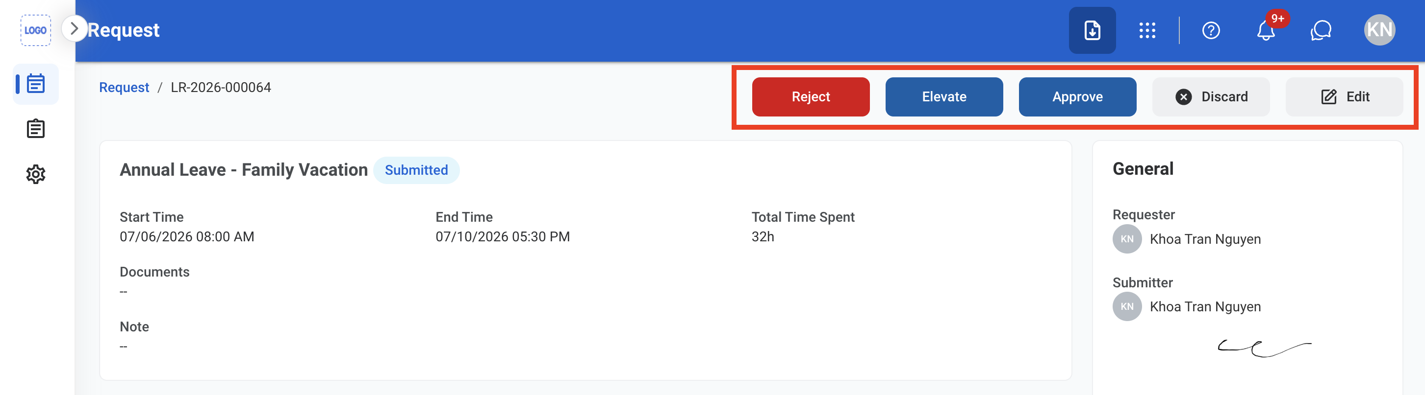Screen dimensions: 1425x395
Task: Click the Submitter name Khoa Tran Nguyen
Action: [1205, 306]
